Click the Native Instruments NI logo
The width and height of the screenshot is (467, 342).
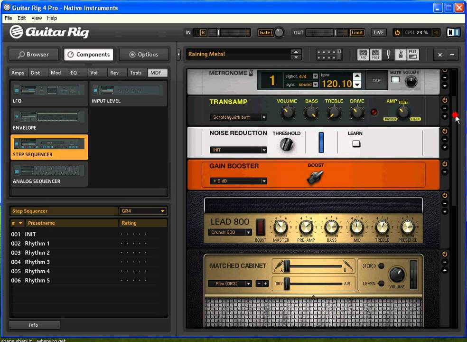click(454, 32)
